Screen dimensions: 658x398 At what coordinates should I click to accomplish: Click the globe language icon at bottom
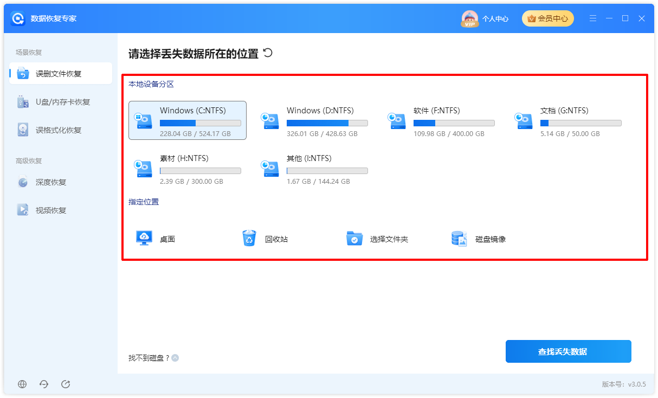(22, 384)
